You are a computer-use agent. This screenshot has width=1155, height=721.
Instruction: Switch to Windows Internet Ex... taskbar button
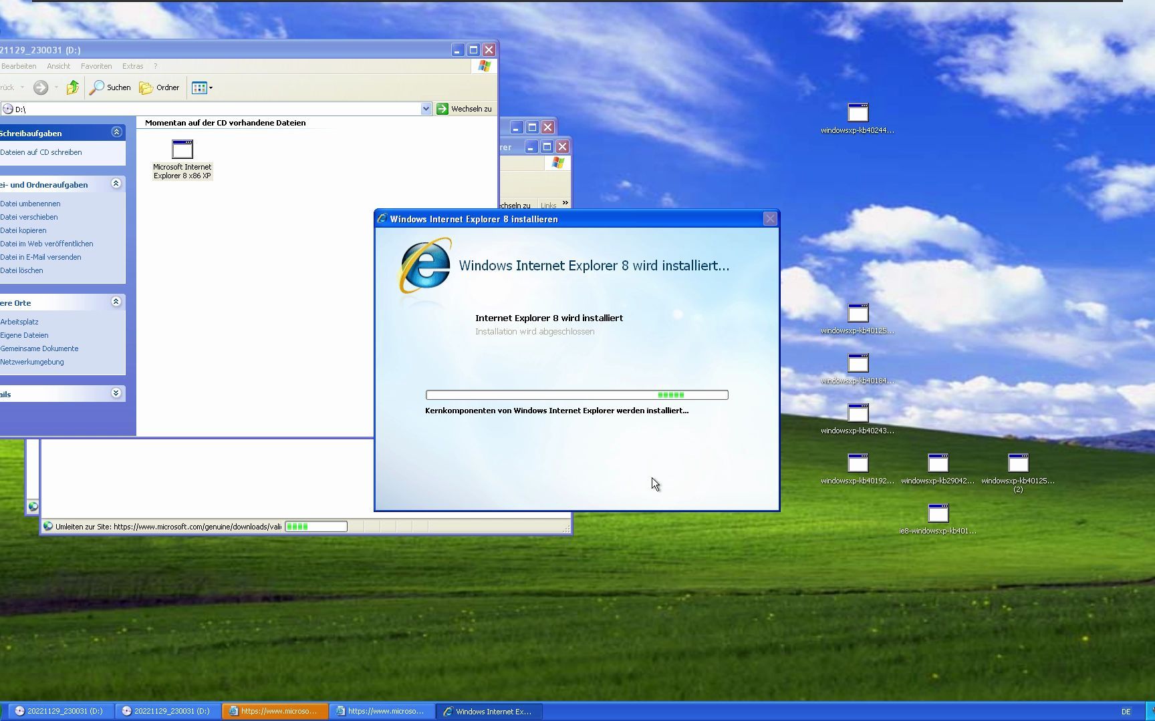tap(489, 711)
